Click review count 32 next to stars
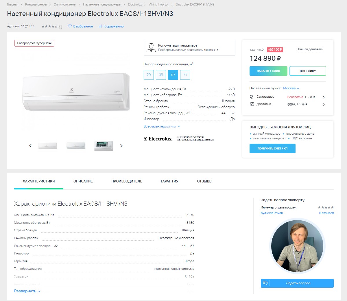The height and width of the screenshot is (301, 347). click(x=60, y=26)
